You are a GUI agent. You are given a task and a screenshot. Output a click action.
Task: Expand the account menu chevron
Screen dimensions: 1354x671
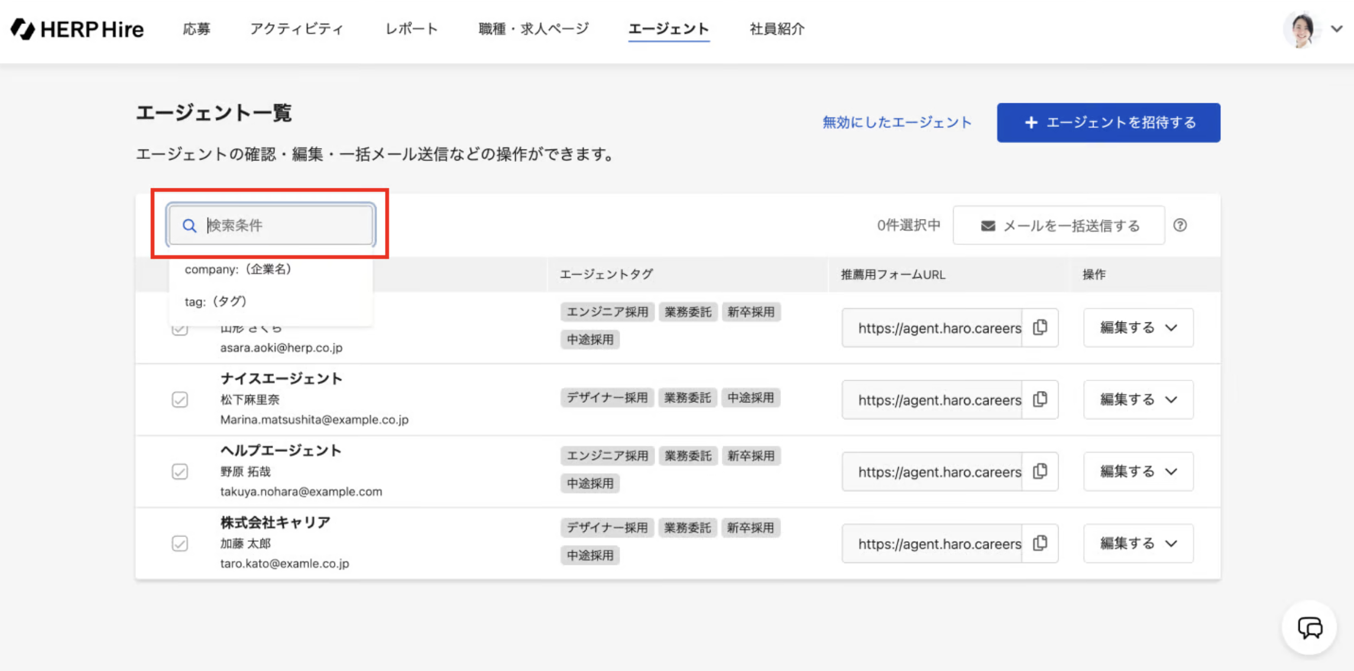[x=1337, y=28]
